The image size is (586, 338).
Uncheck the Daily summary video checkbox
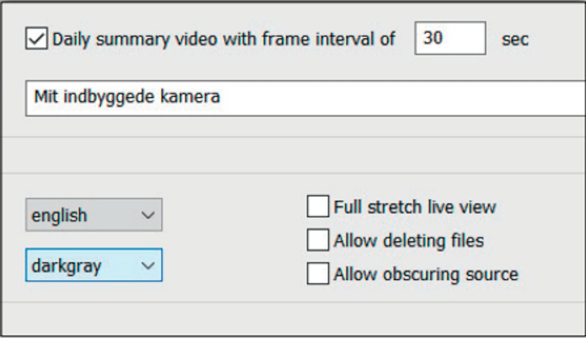[36, 38]
